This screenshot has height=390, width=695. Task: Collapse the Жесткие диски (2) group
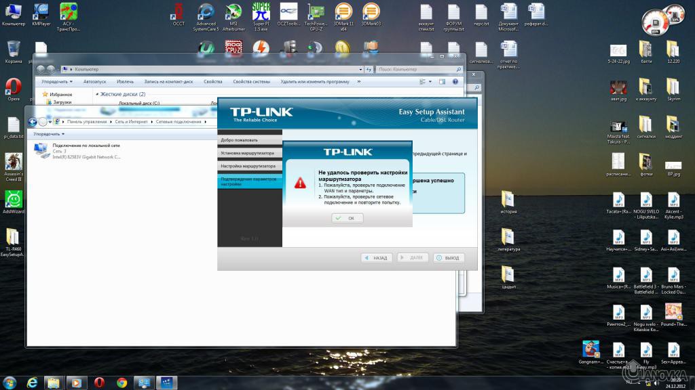(97, 94)
